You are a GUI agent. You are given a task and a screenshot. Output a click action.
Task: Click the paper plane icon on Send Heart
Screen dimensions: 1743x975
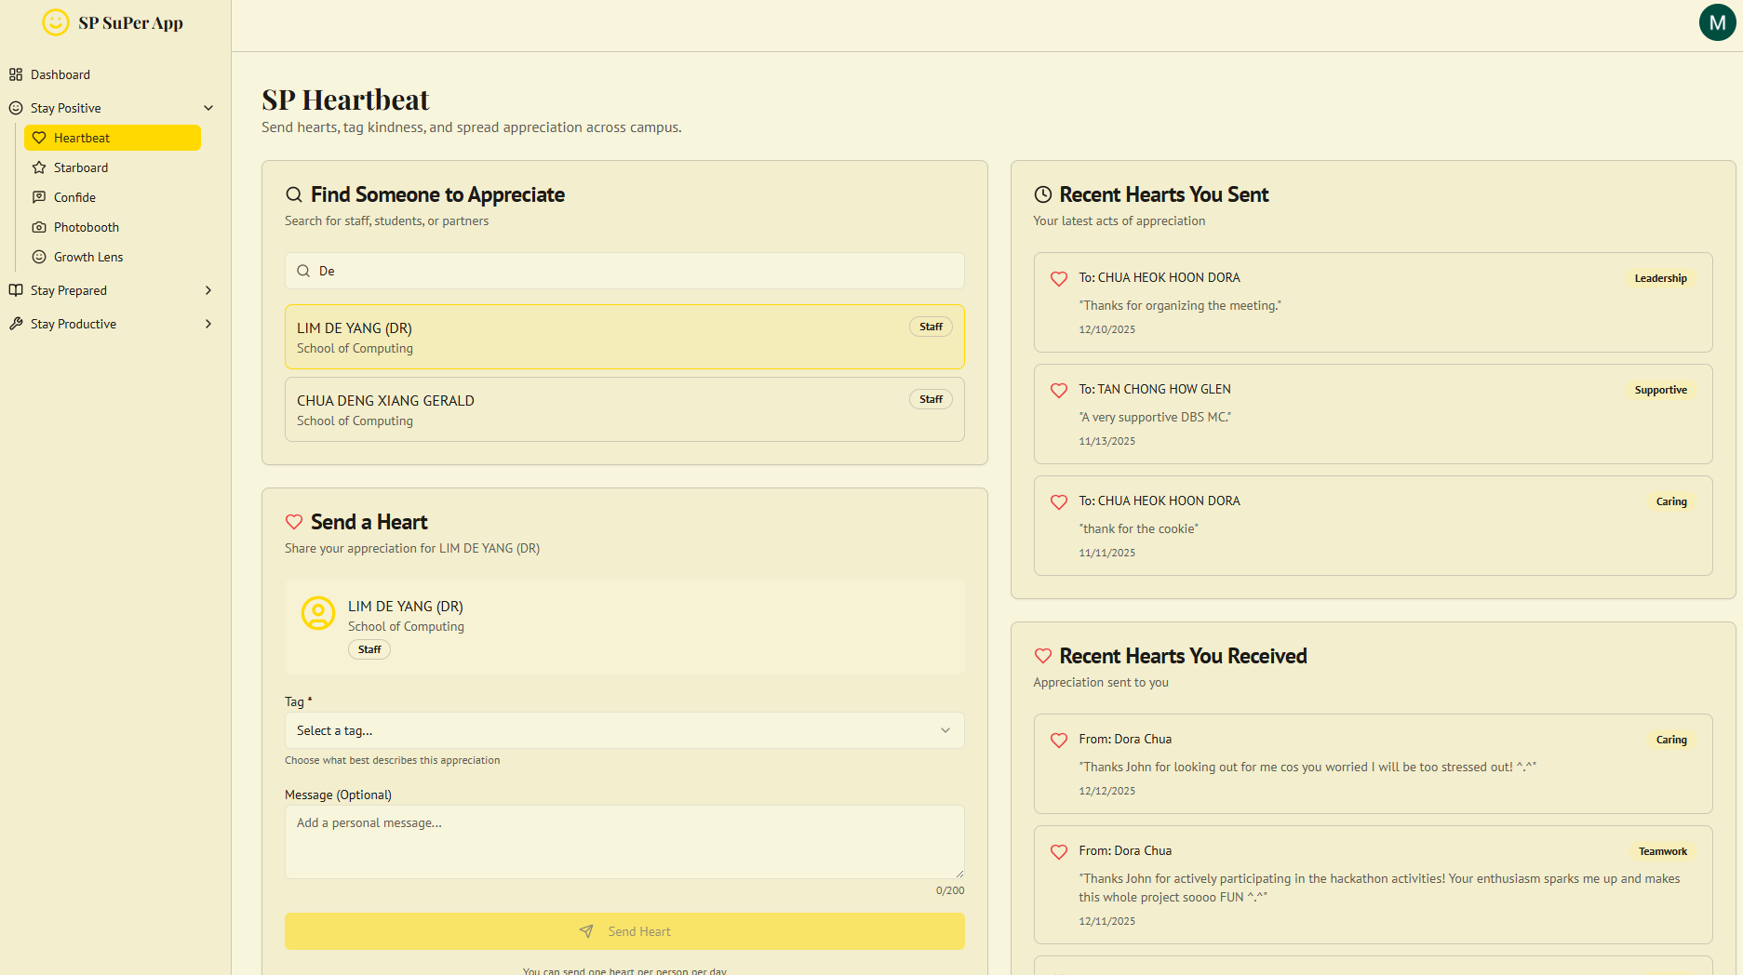click(586, 931)
